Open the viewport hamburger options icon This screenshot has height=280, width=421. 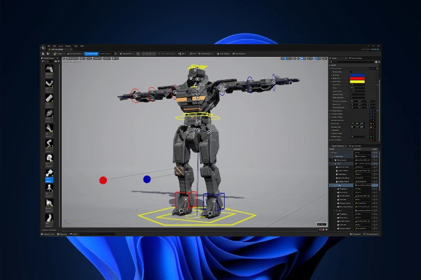click(x=64, y=59)
